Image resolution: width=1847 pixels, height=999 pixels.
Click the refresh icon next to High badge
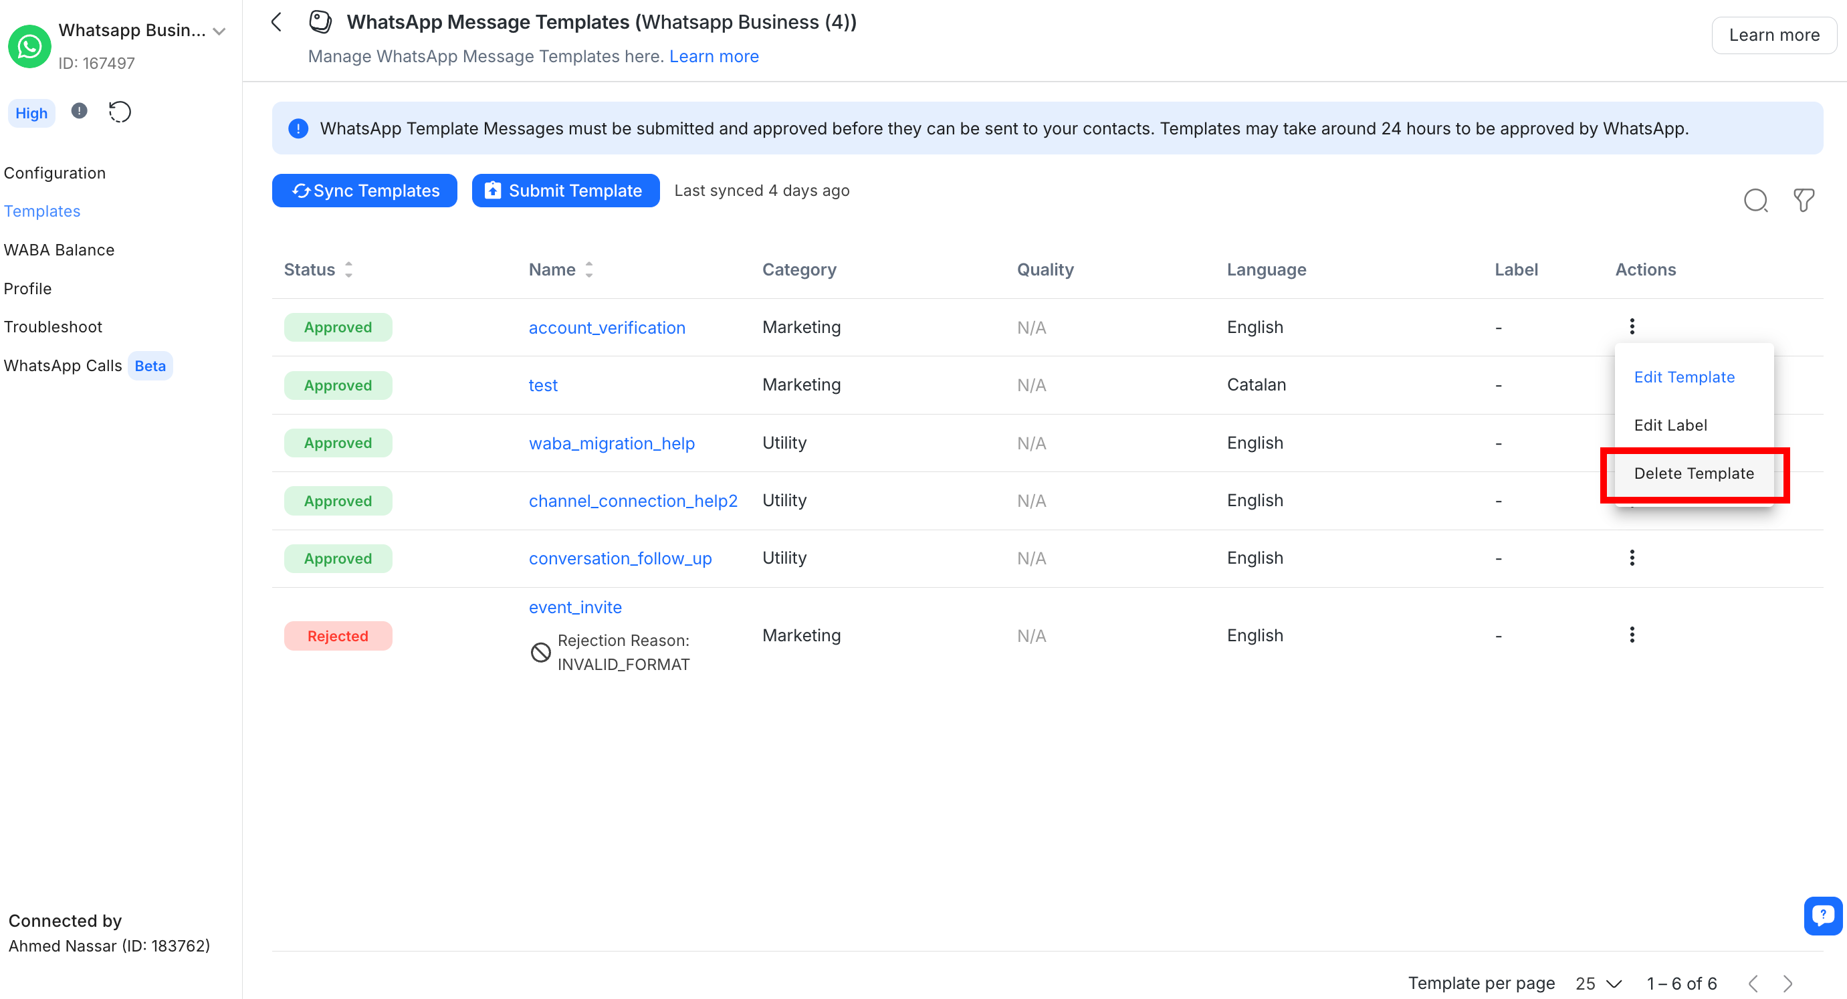120,112
